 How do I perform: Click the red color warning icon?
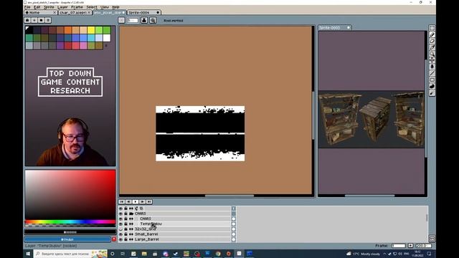coord(114,239)
